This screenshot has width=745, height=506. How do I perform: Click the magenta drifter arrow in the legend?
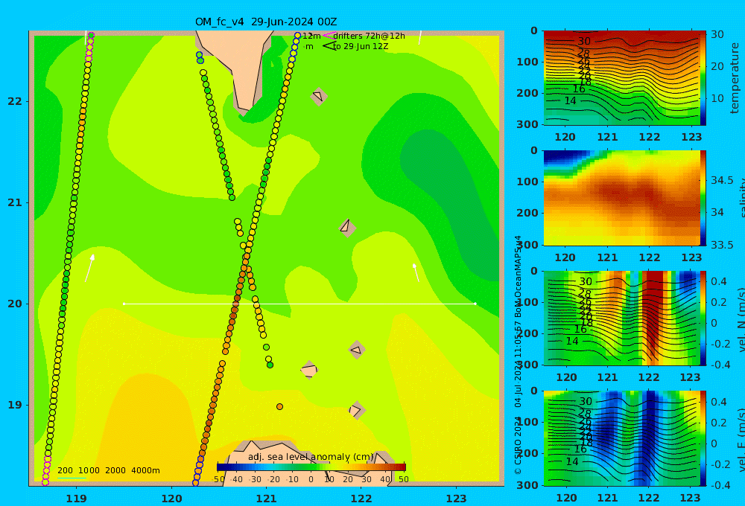329,35
